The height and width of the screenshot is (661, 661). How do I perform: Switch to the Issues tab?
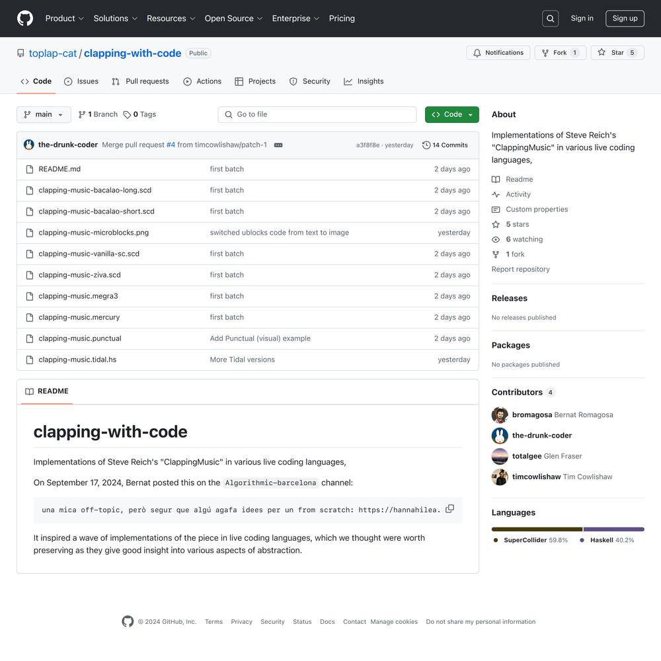pyautogui.click(x=81, y=81)
